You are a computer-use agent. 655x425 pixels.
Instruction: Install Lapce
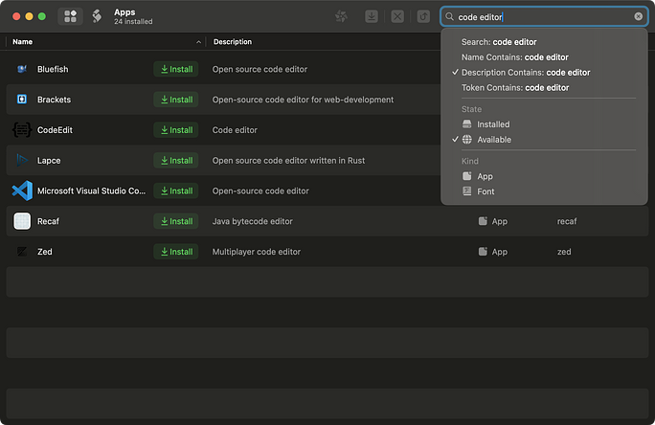(x=176, y=160)
